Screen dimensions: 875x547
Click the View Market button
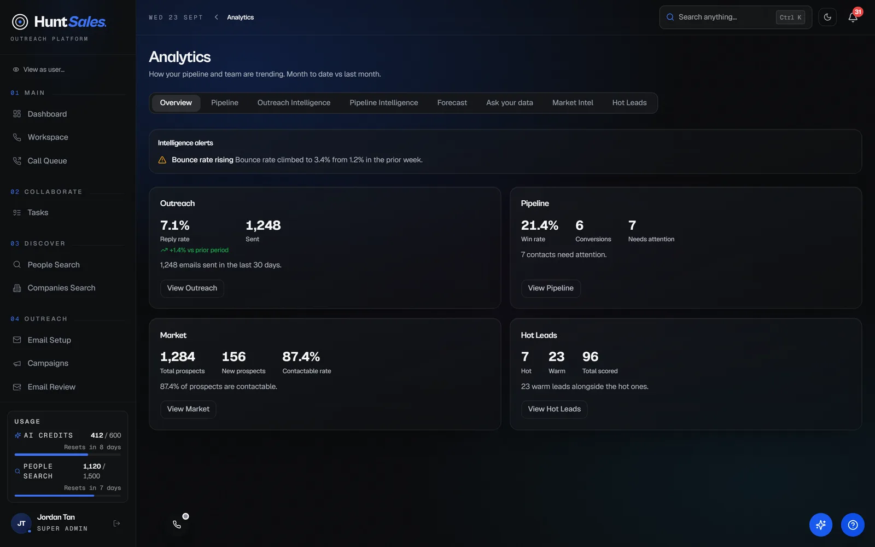coord(188,409)
